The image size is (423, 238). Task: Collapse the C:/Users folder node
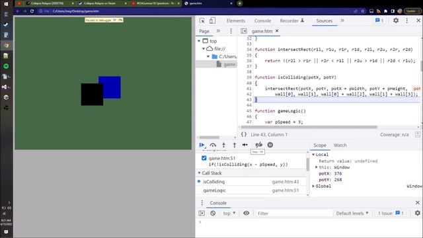pyautogui.click(x=208, y=57)
